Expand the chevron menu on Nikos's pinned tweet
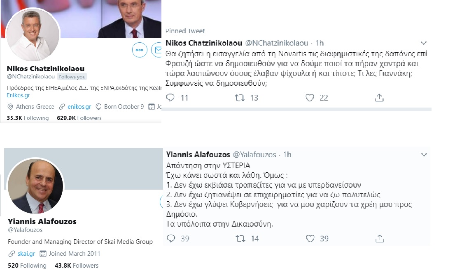 tap(424, 43)
